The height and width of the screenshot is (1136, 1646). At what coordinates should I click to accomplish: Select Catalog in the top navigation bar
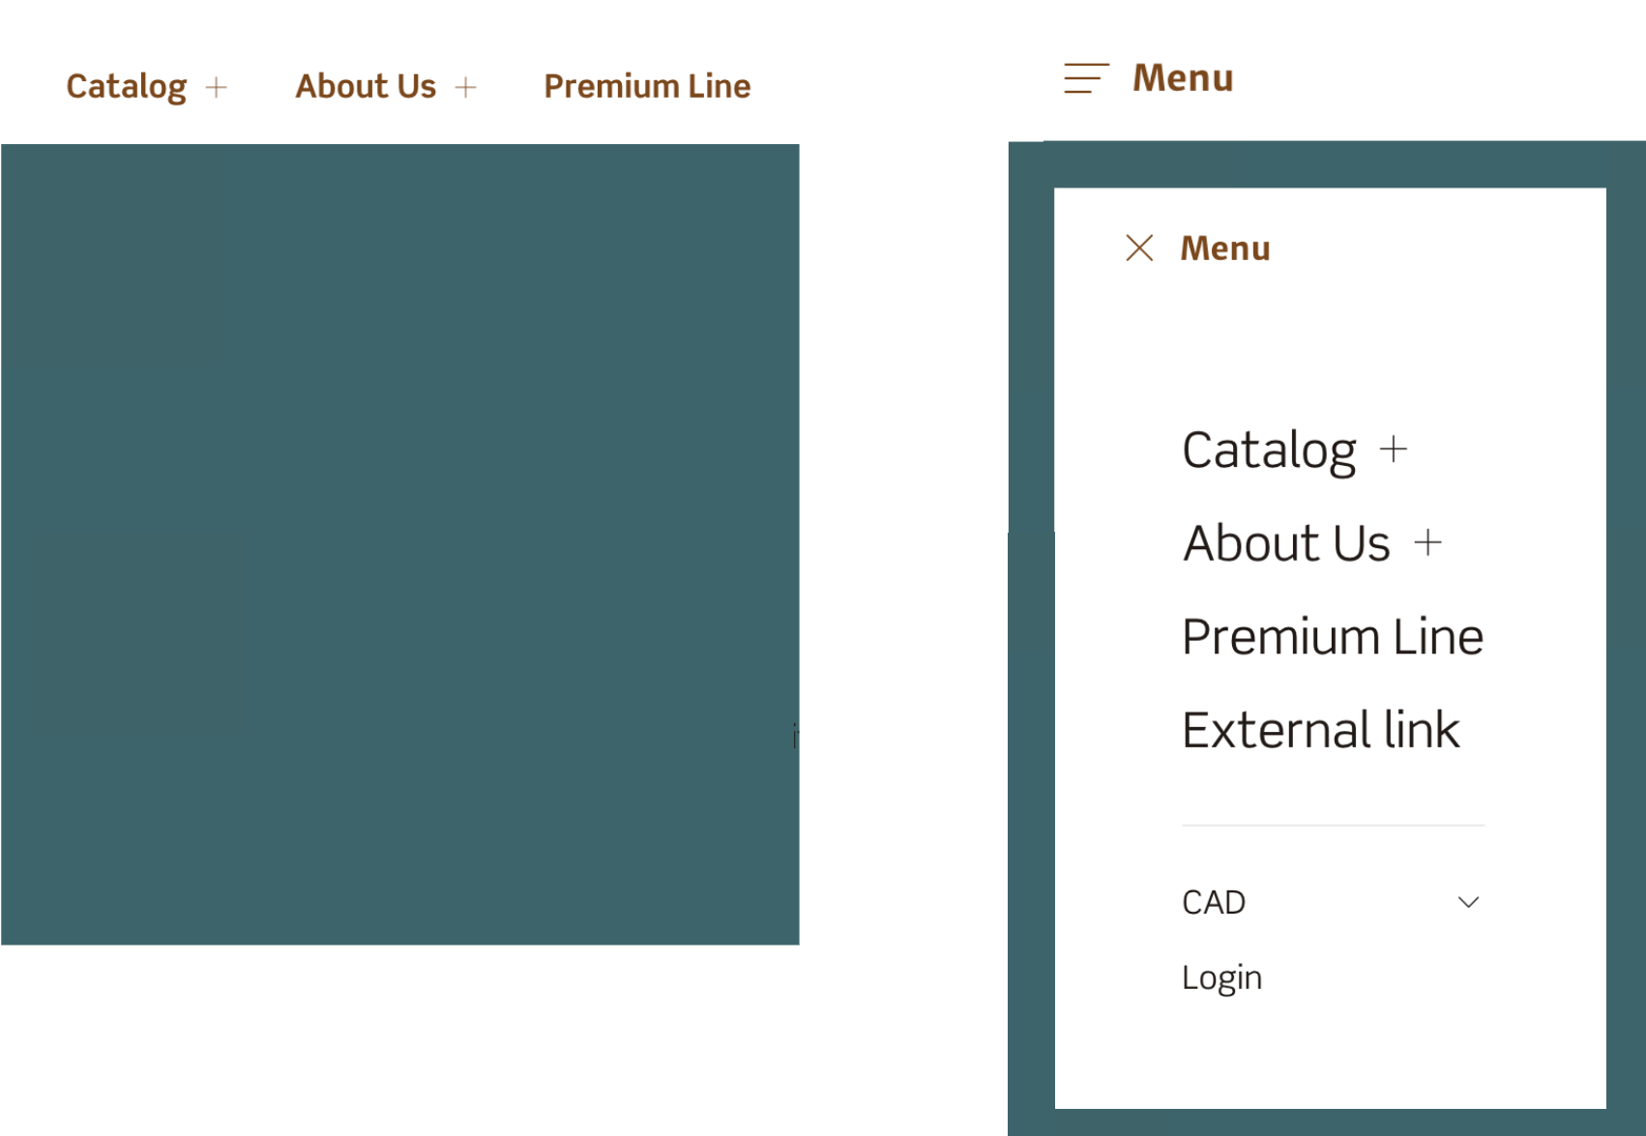coord(127,86)
